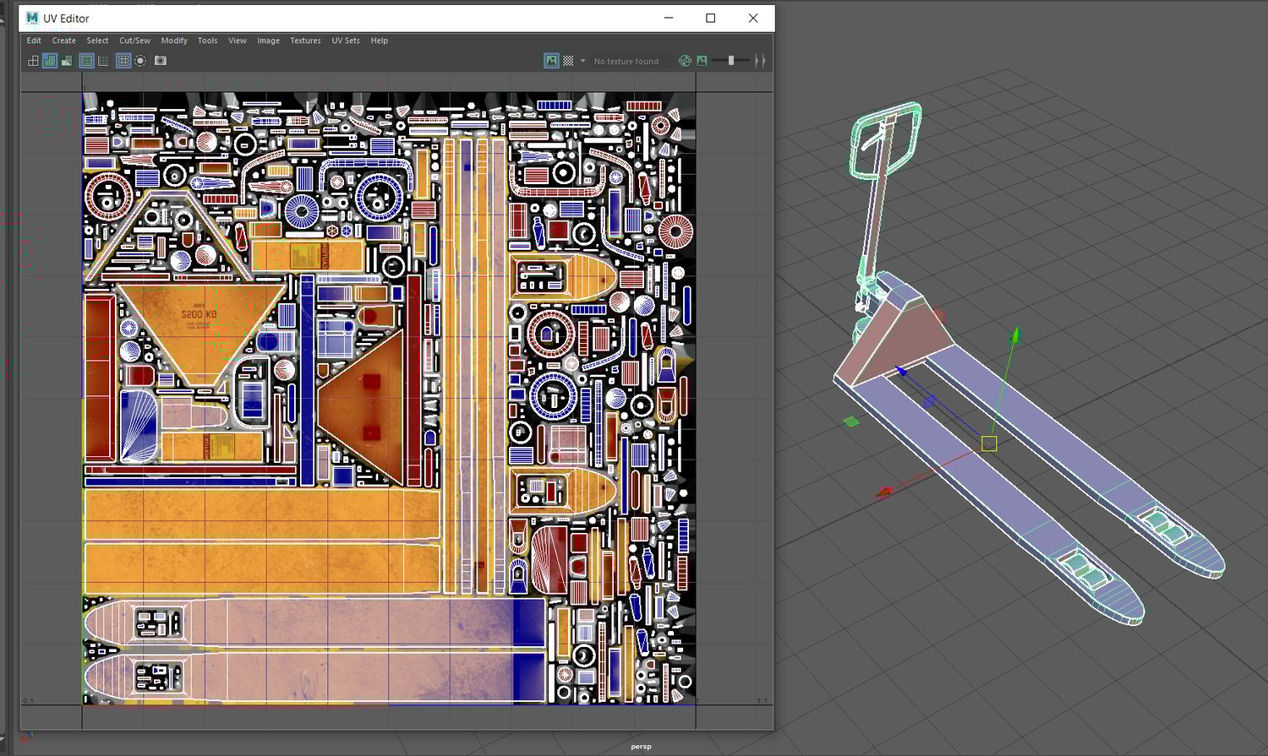Screen dimensions: 1268x756
Task: Click the dim image icon beside slider
Action: pyautogui.click(x=702, y=61)
